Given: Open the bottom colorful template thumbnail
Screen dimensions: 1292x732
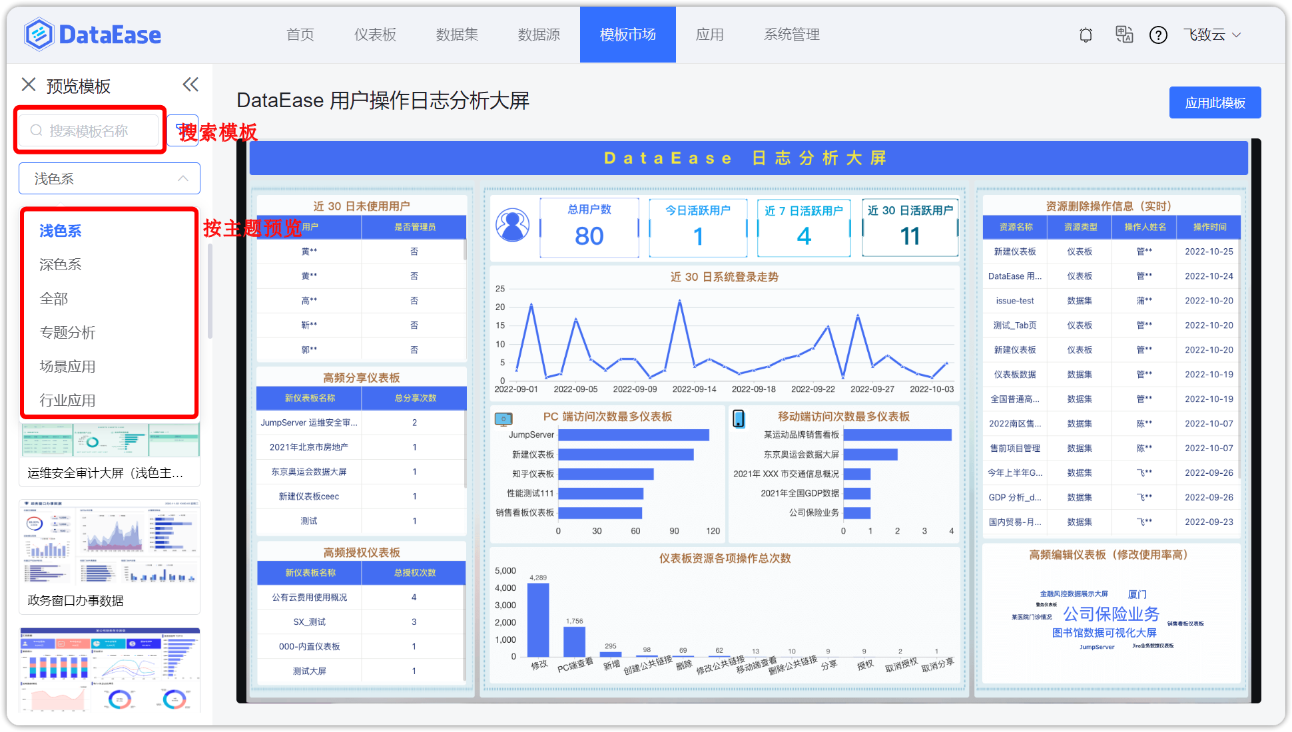Looking at the screenshot, I should pyautogui.click(x=109, y=669).
